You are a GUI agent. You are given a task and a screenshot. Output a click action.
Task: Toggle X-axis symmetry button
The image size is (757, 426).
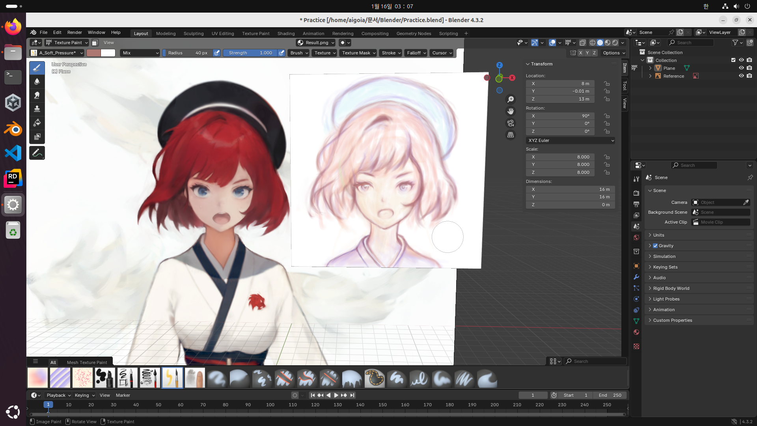[580, 53]
